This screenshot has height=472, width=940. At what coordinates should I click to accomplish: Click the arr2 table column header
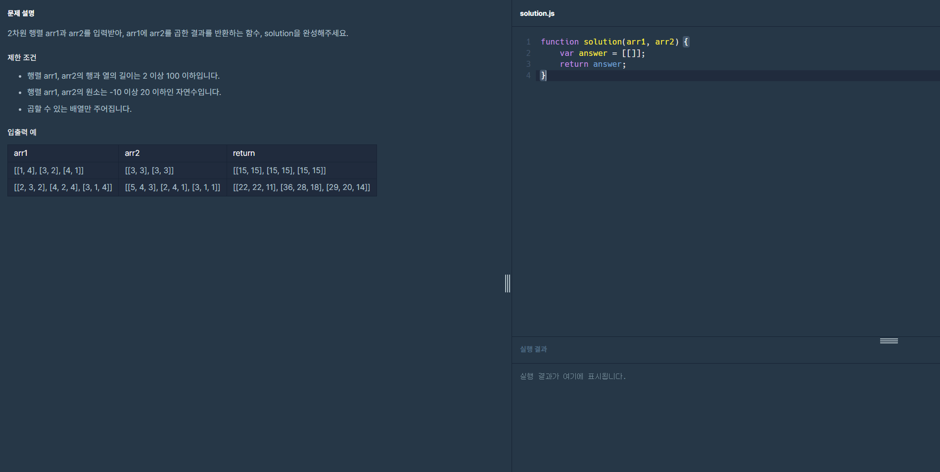tap(173, 153)
